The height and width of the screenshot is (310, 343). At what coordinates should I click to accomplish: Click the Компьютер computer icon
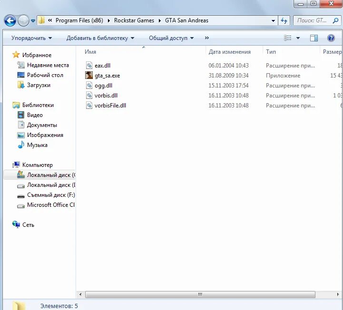click(x=16, y=165)
